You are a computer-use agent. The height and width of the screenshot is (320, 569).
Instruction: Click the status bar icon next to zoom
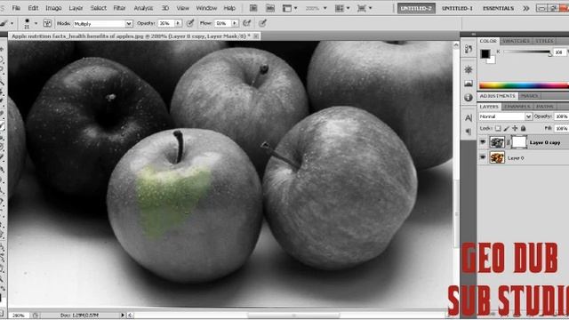click(x=36, y=316)
